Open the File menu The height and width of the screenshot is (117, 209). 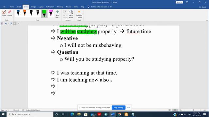[4, 7]
